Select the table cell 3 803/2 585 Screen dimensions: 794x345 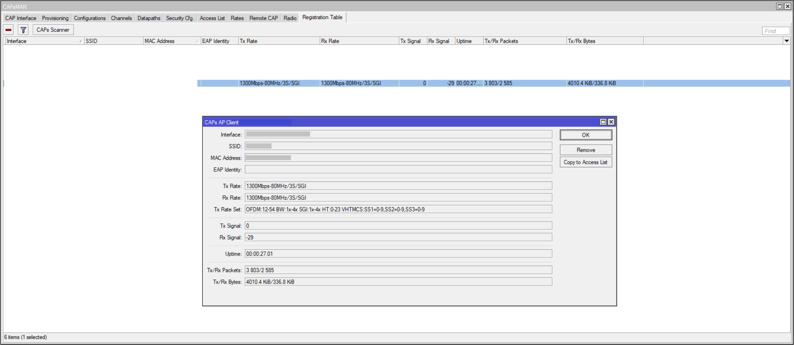(x=525, y=83)
